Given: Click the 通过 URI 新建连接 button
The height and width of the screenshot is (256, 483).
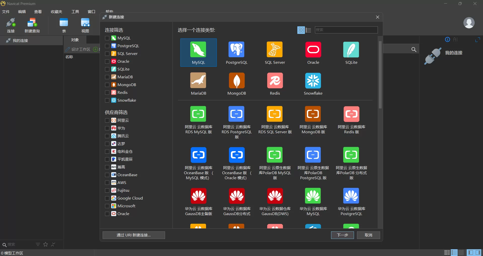Looking at the screenshot, I should pyautogui.click(x=134, y=235).
